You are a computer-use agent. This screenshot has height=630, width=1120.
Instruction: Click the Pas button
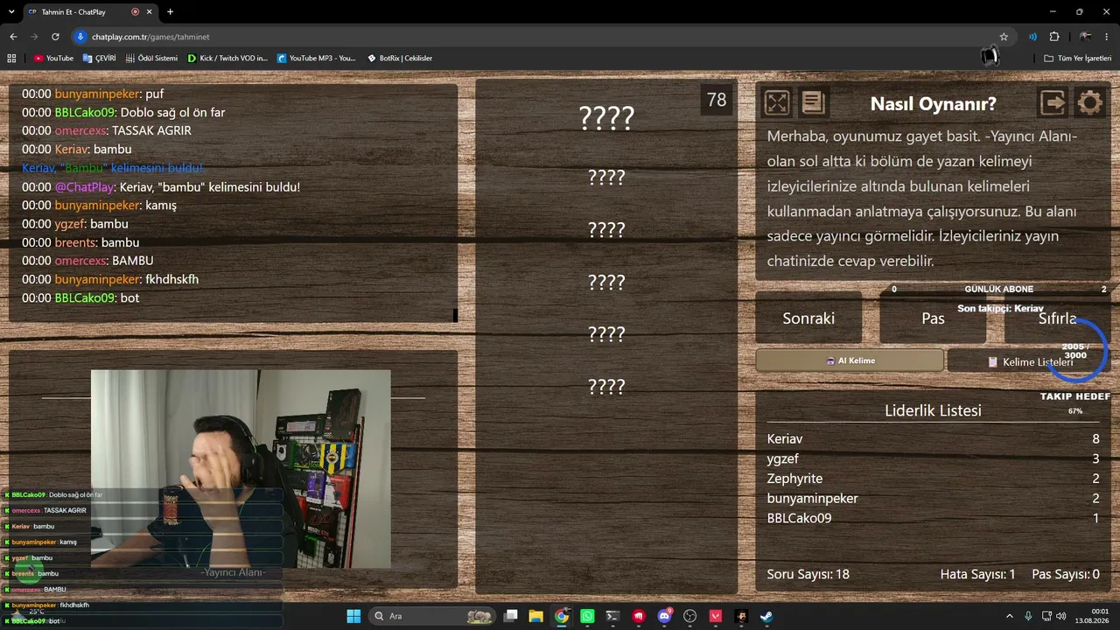pos(933,318)
